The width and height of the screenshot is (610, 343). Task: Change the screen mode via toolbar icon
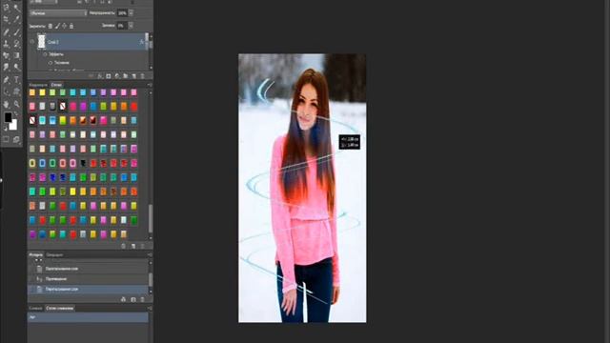pos(17,139)
